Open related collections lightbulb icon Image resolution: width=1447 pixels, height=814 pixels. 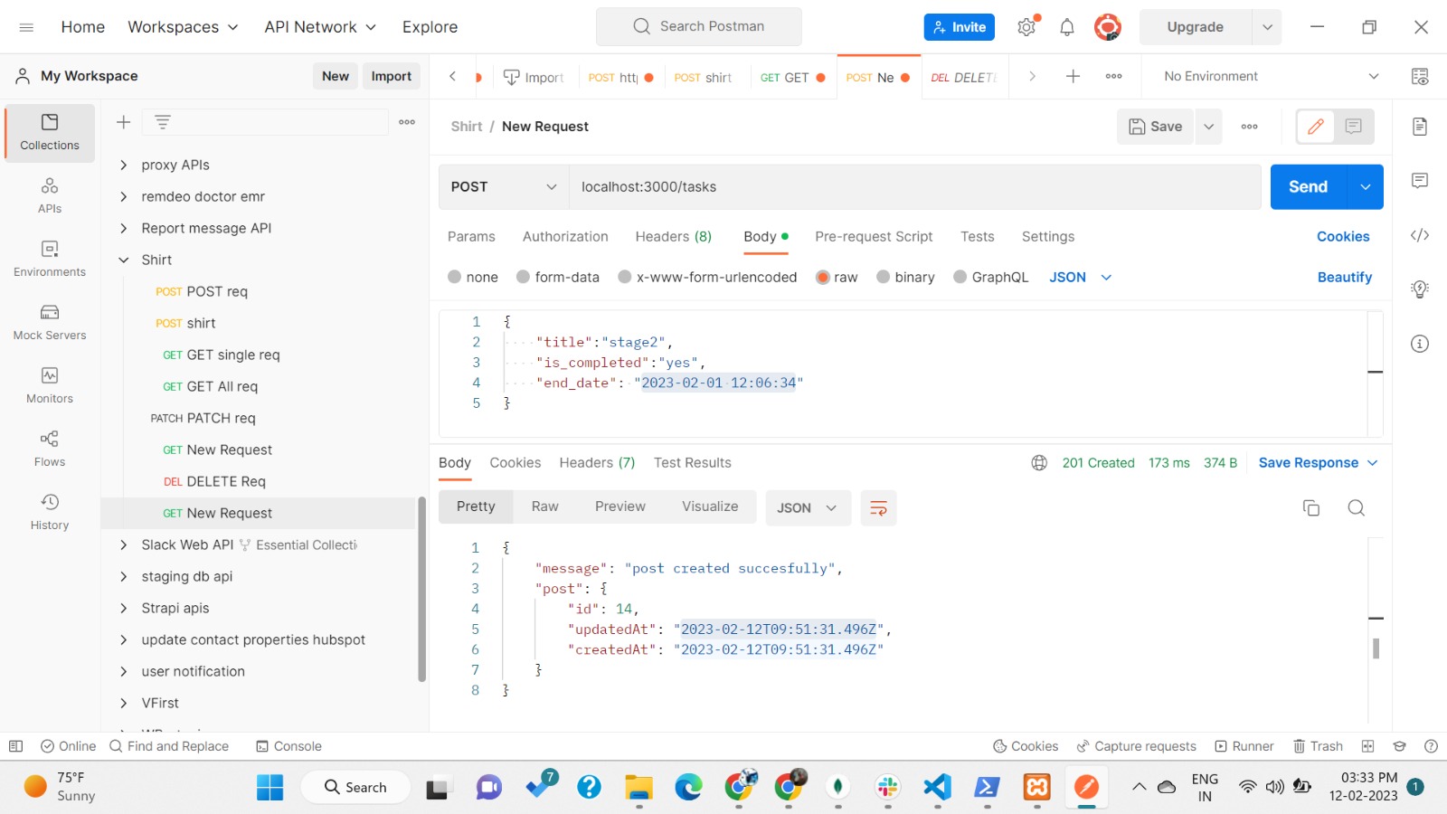[x=1420, y=289]
